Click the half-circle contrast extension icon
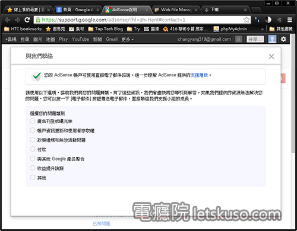The width and height of the screenshot is (297, 231). [268, 20]
